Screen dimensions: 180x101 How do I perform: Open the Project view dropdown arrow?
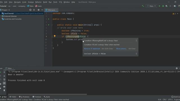9,10
